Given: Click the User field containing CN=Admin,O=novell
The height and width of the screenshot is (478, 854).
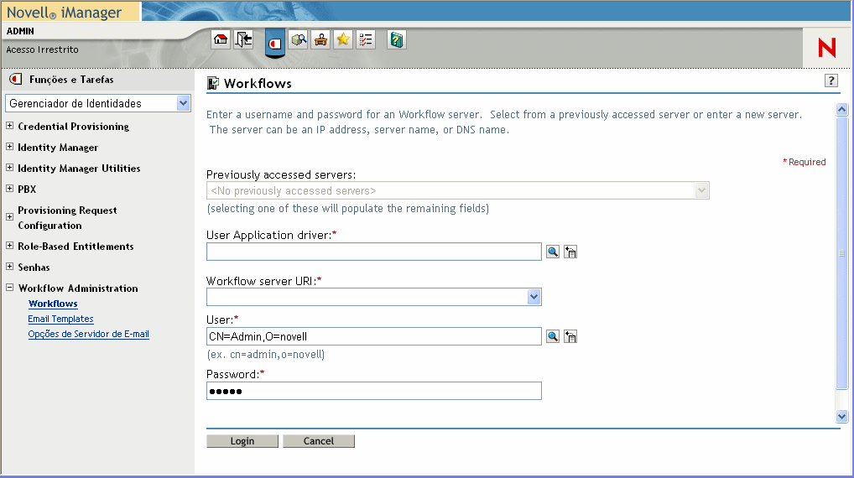Looking at the screenshot, I should [x=373, y=336].
